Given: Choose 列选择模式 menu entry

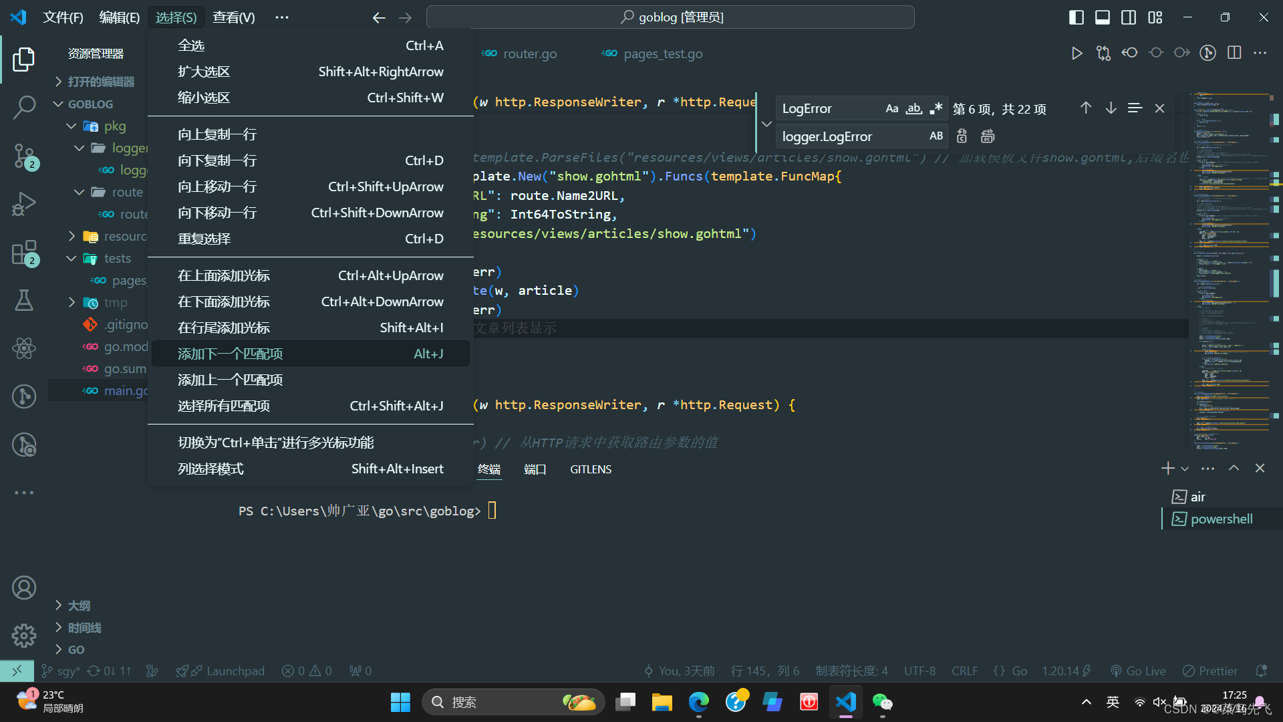Looking at the screenshot, I should (x=311, y=469).
